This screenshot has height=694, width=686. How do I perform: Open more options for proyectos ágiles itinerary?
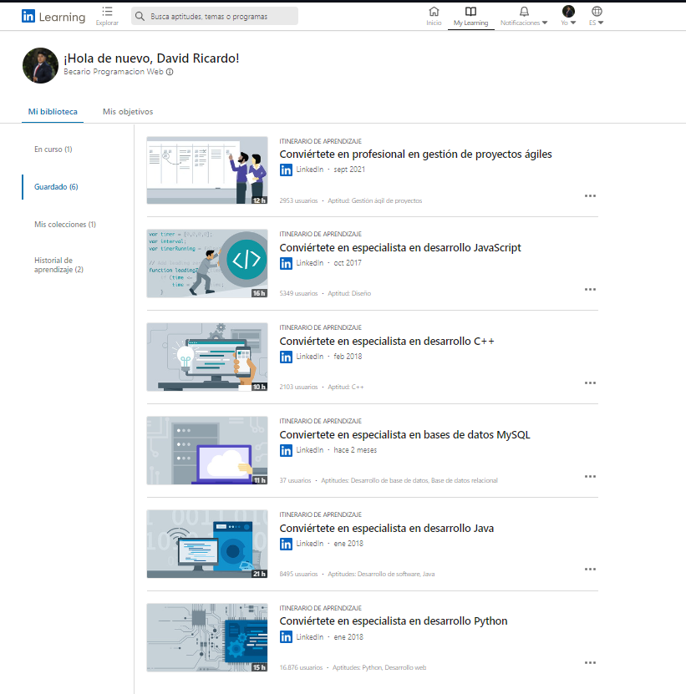590,195
